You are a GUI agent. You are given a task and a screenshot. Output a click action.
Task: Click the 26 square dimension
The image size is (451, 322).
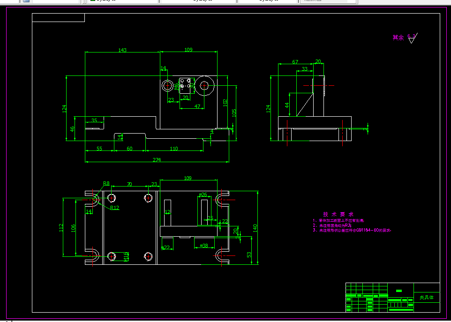tap(203, 195)
